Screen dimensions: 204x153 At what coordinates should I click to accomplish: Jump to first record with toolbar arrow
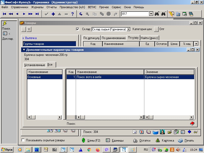coord(5,14)
